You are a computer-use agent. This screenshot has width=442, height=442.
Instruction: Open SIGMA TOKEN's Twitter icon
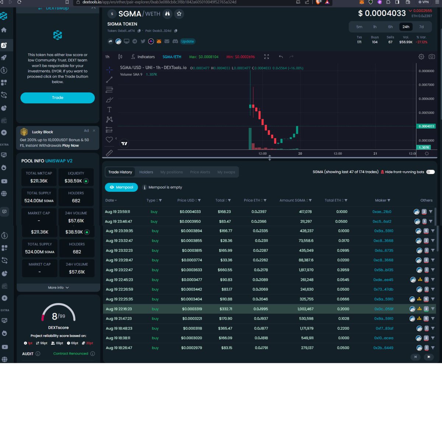tap(143, 41)
